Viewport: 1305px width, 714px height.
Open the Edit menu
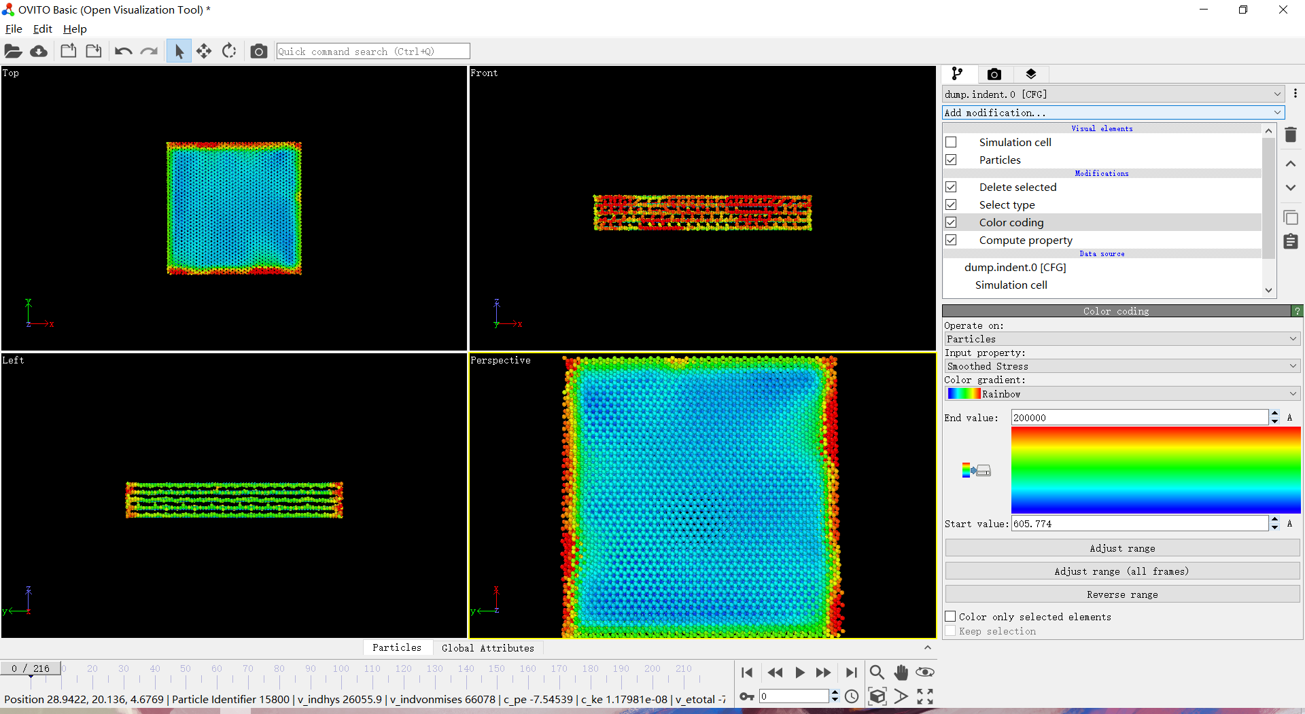click(42, 29)
